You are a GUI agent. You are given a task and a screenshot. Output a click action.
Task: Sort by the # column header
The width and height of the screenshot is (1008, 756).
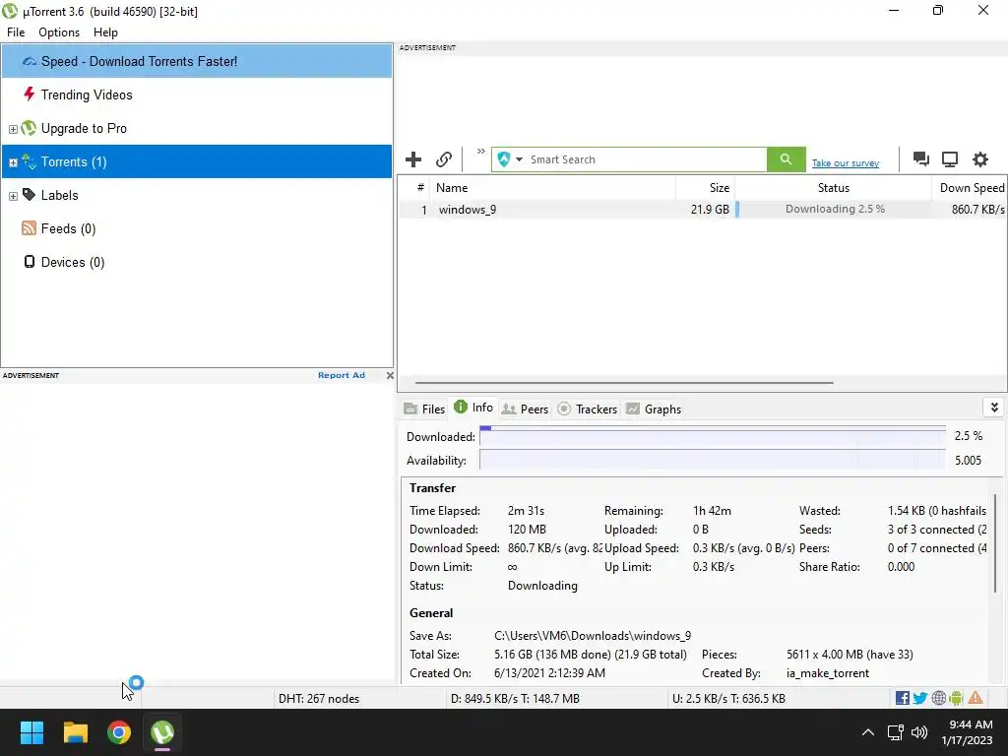coord(414,188)
